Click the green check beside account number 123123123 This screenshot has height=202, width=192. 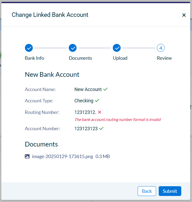[101, 128]
